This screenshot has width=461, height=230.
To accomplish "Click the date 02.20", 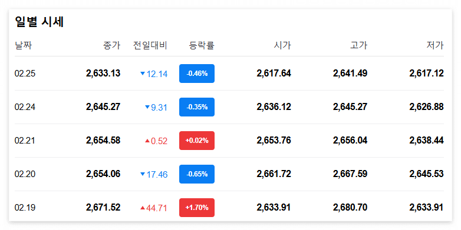I will [x=25, y=174].
